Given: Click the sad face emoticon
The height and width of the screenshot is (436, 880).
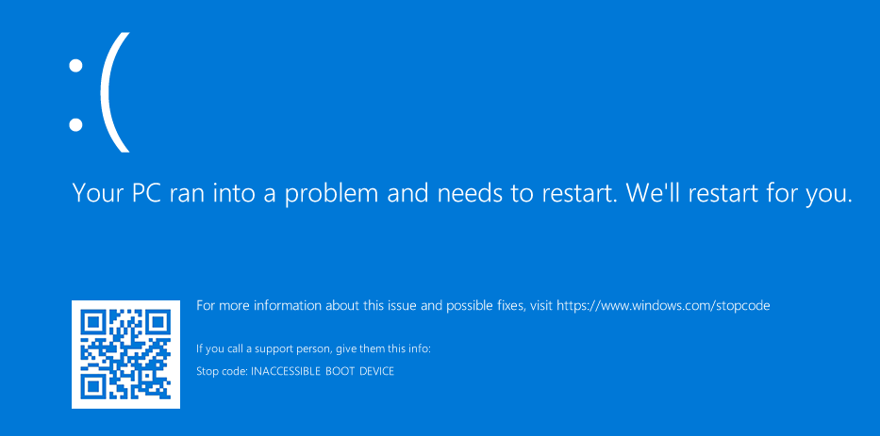Looking at the screenshot, I should tap(97, 94).
